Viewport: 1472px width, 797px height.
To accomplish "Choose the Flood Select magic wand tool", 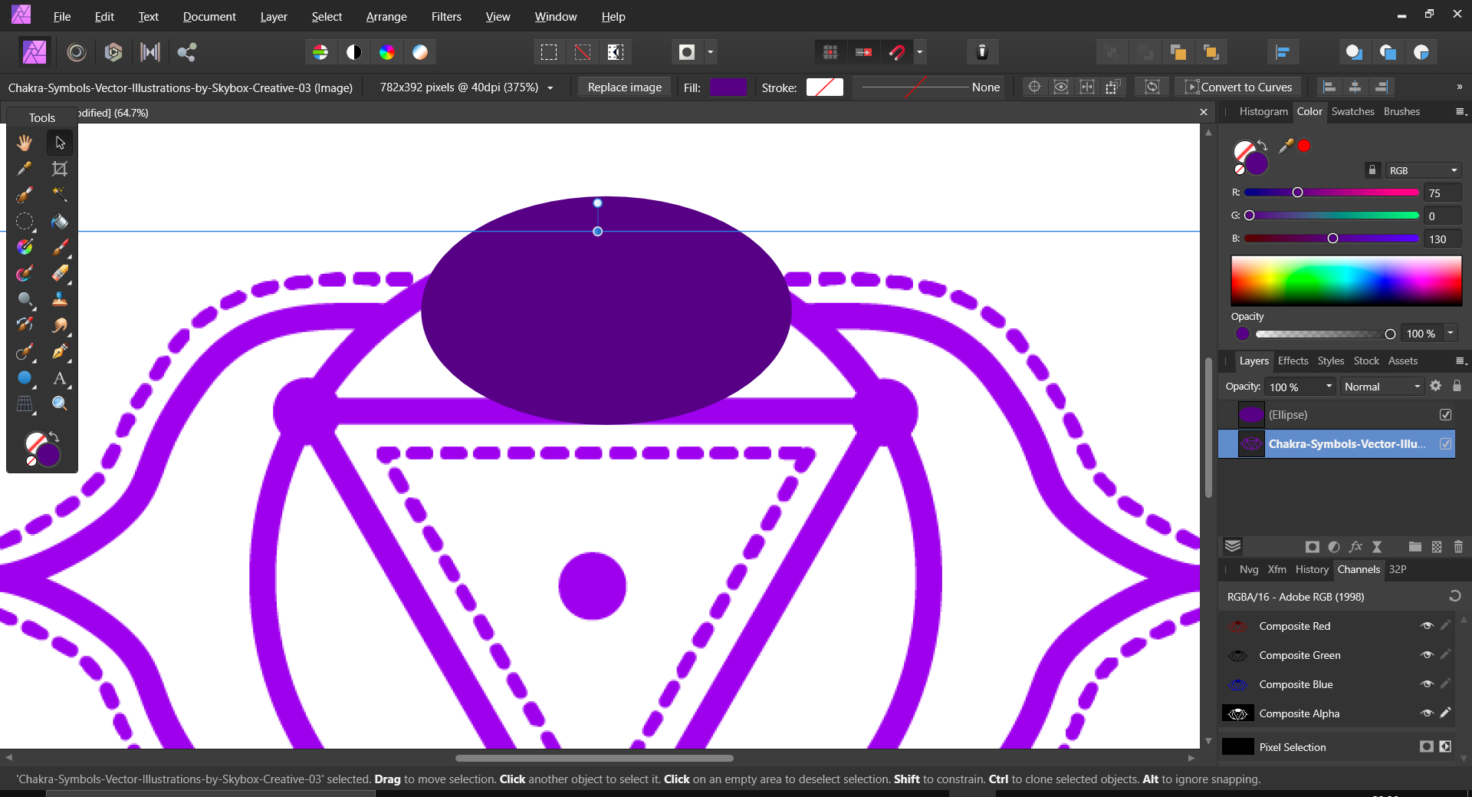I will coord(60,195).
